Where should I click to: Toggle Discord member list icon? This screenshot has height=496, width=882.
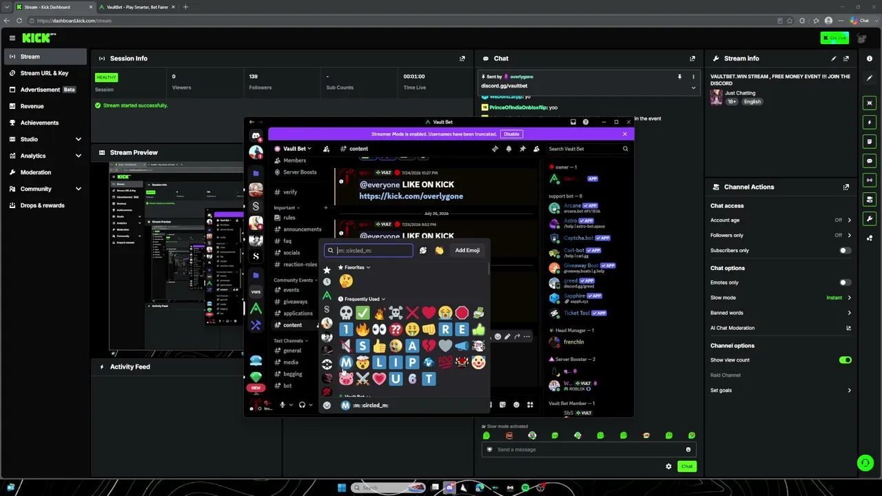(536, 149)
